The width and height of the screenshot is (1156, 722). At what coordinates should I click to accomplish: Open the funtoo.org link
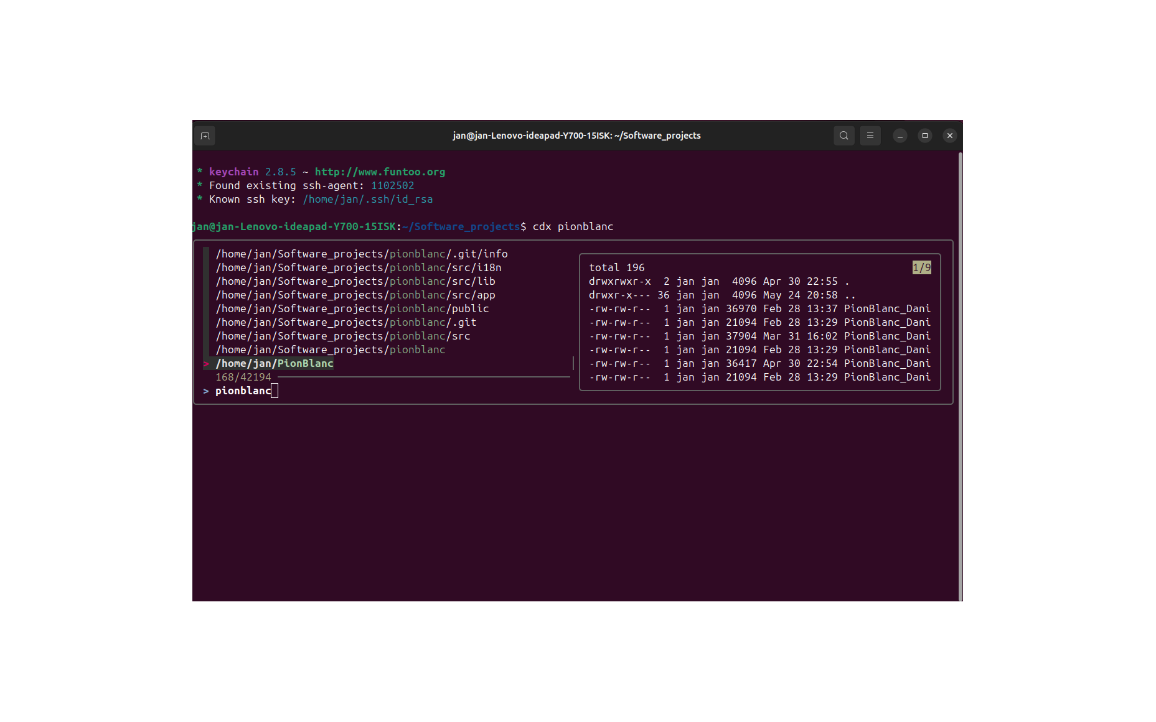pos(380,172)
